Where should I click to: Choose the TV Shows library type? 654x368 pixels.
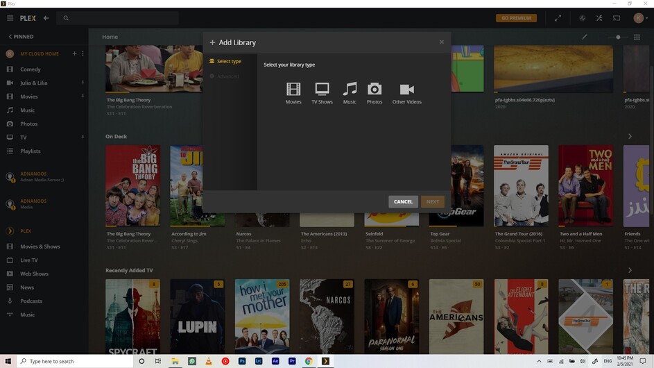pos(322,93)
